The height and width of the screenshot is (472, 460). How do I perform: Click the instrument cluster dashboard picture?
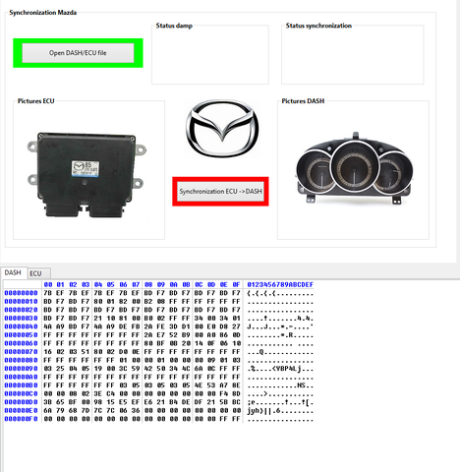[x=354, y=168]
